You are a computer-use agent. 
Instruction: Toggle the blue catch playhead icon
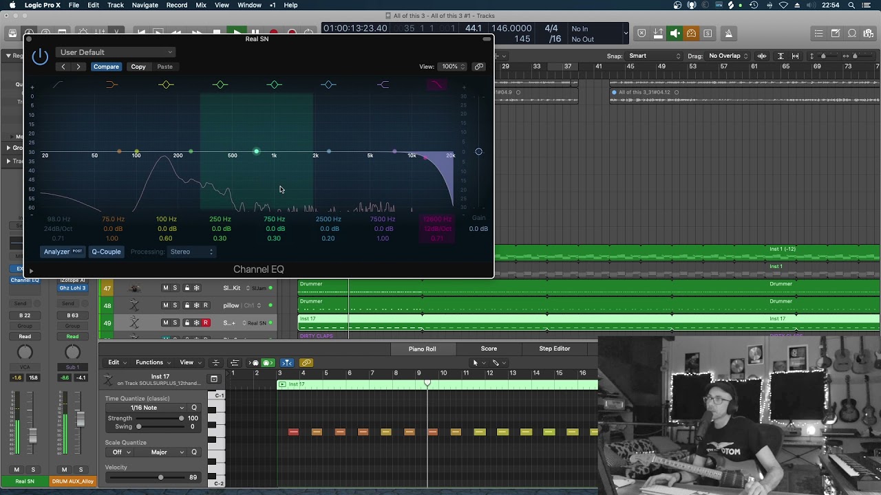point(287,363)
